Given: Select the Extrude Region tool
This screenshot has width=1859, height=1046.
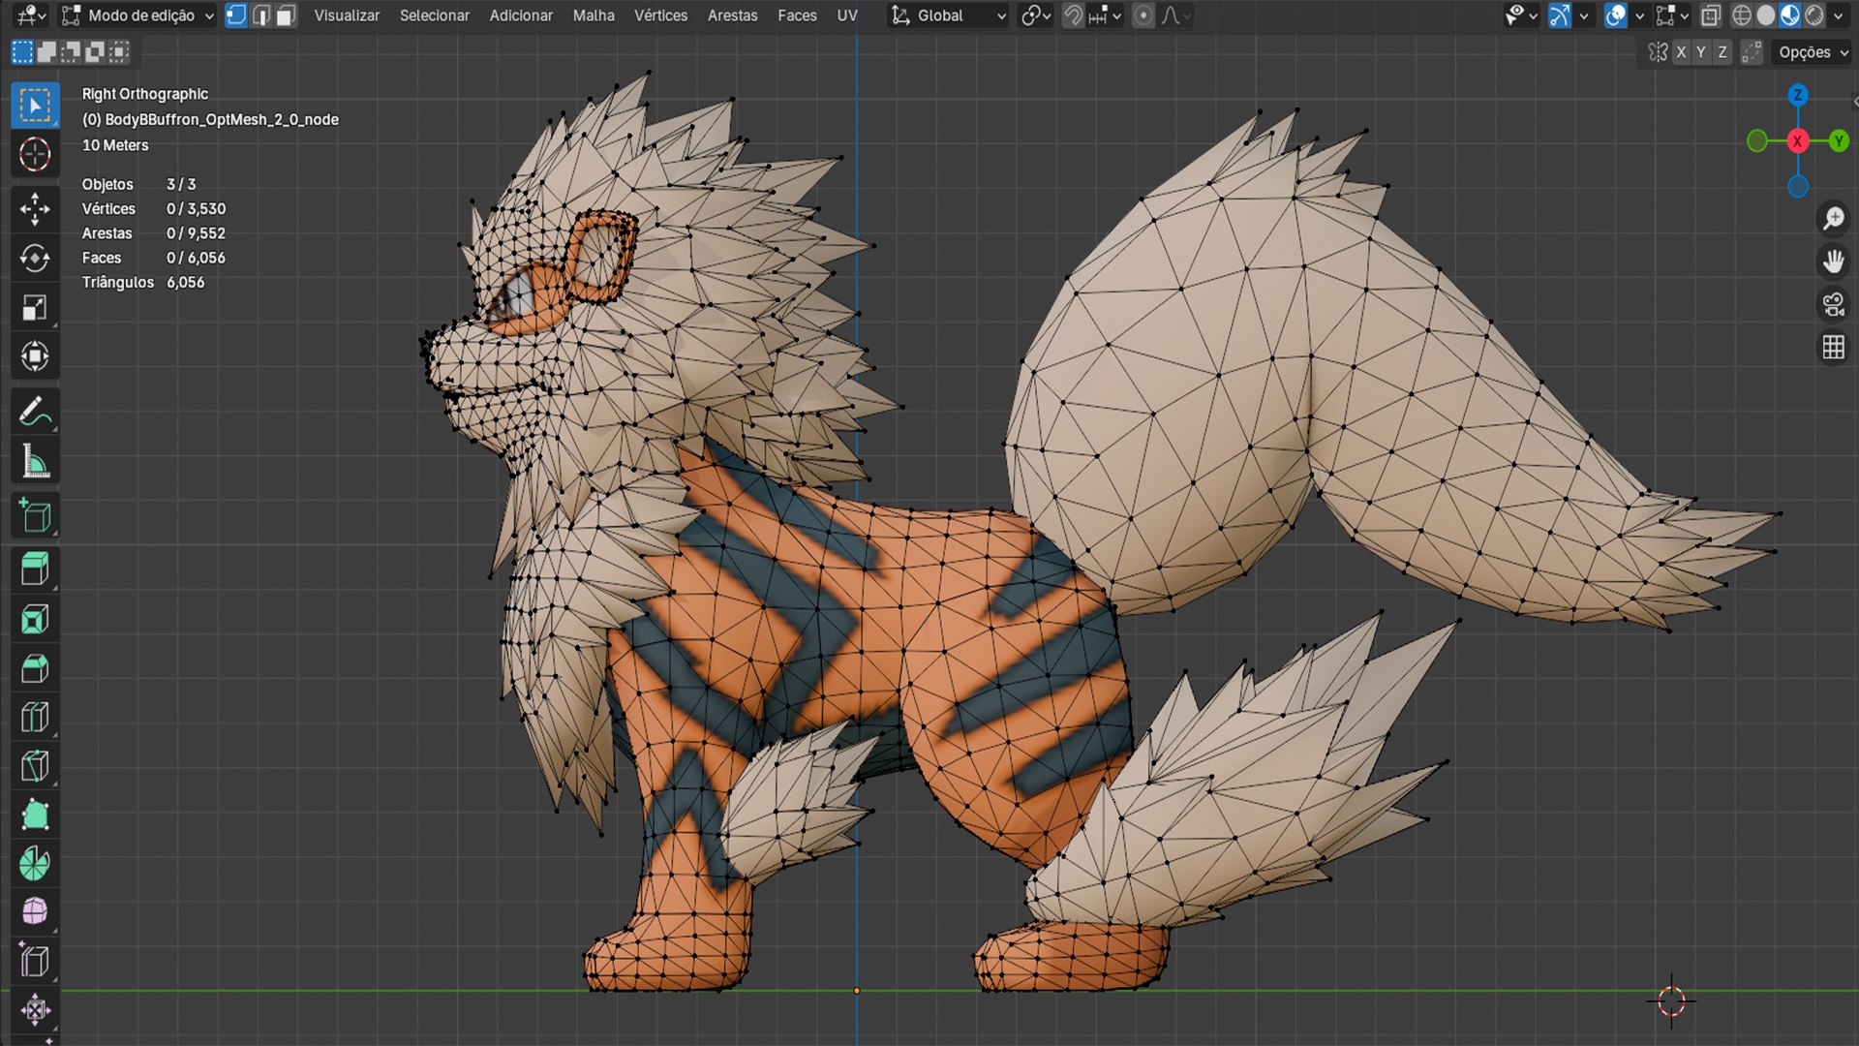Looking at the screenshot, I should [x=35, y=569].
